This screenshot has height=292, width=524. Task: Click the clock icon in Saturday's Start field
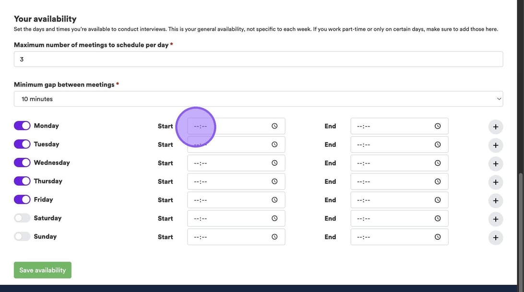(274, 218)
